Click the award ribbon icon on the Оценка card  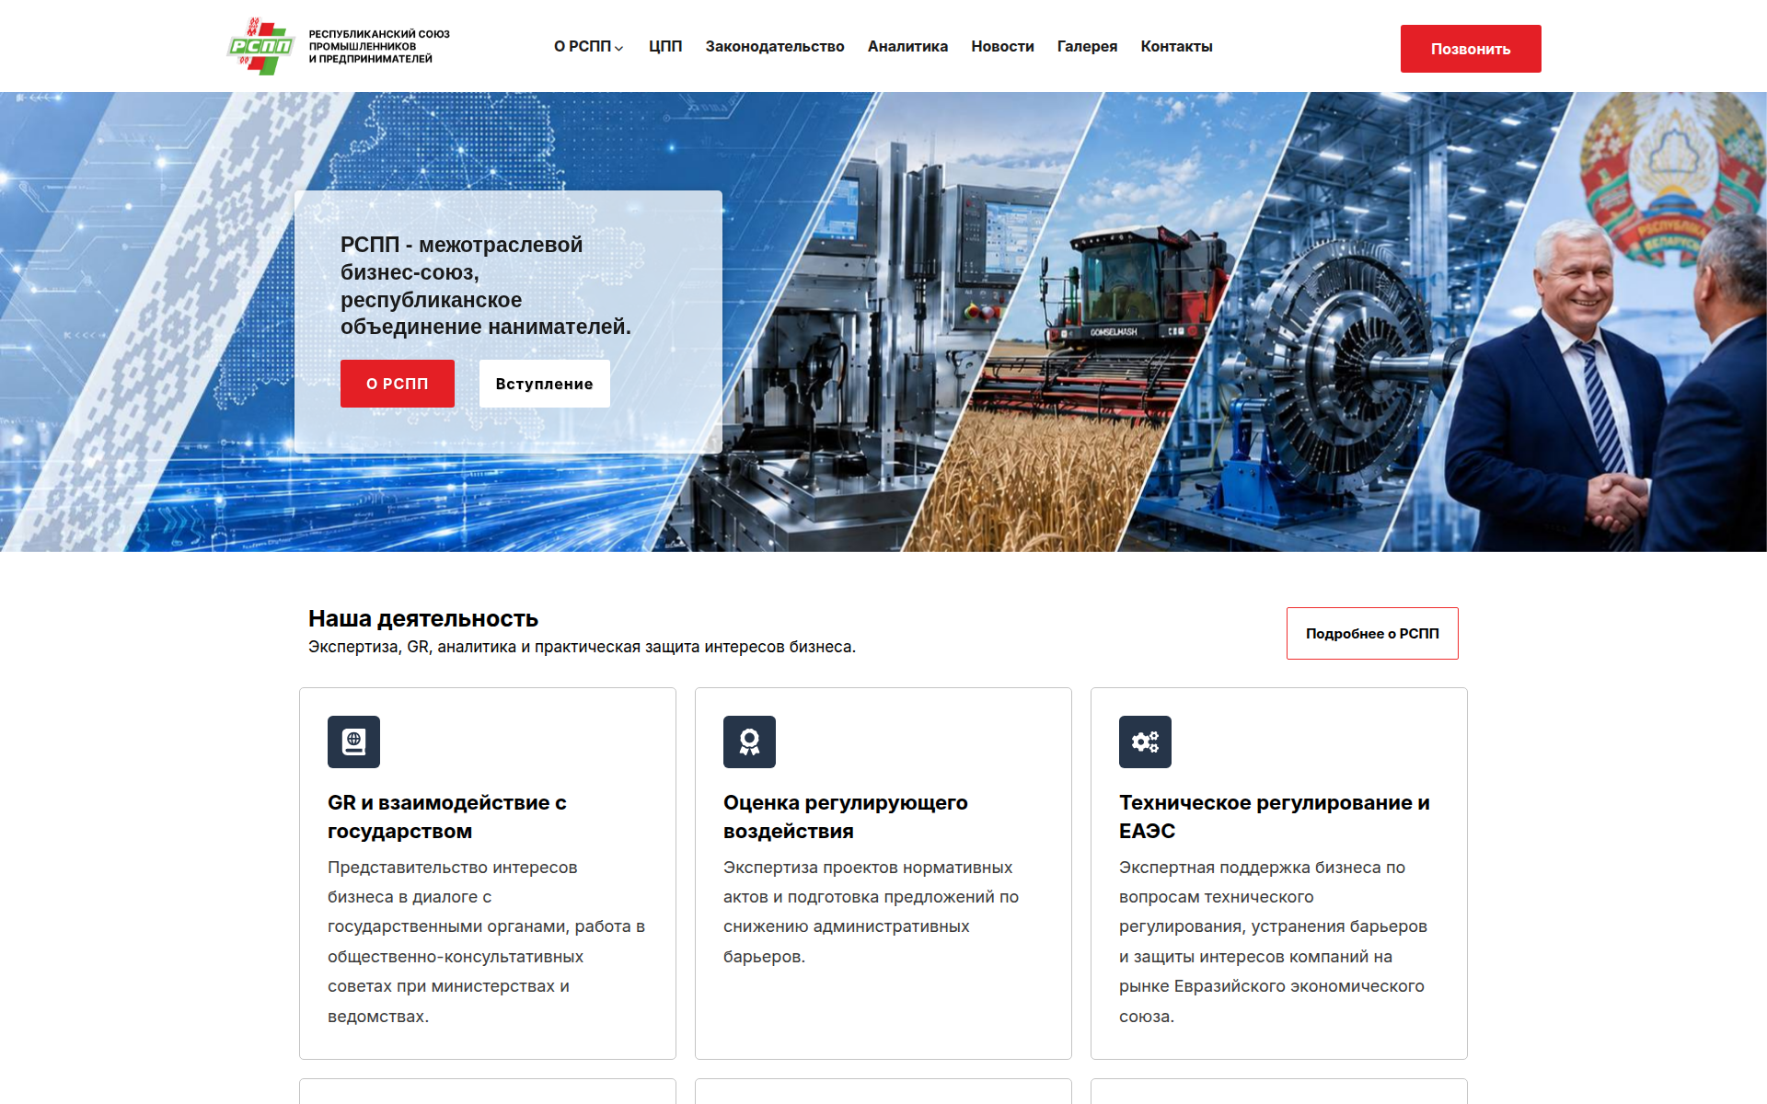(749, 742)
